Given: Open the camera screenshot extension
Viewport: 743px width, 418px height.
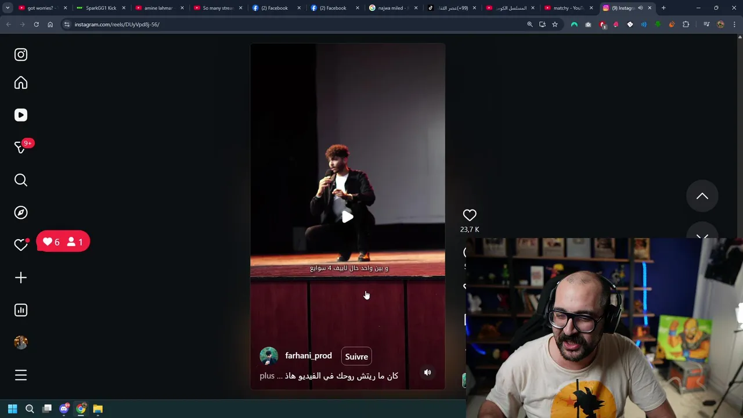Looking at the screenshot, I should click(x=588, y=24).
